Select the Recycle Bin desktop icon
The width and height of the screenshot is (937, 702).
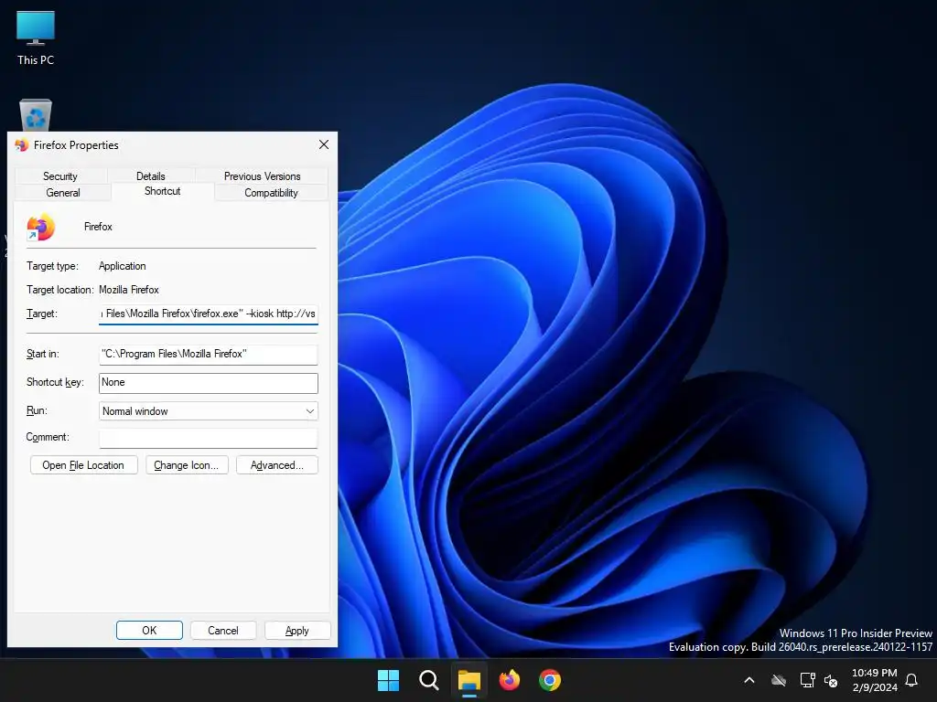[x=36, y=114]
